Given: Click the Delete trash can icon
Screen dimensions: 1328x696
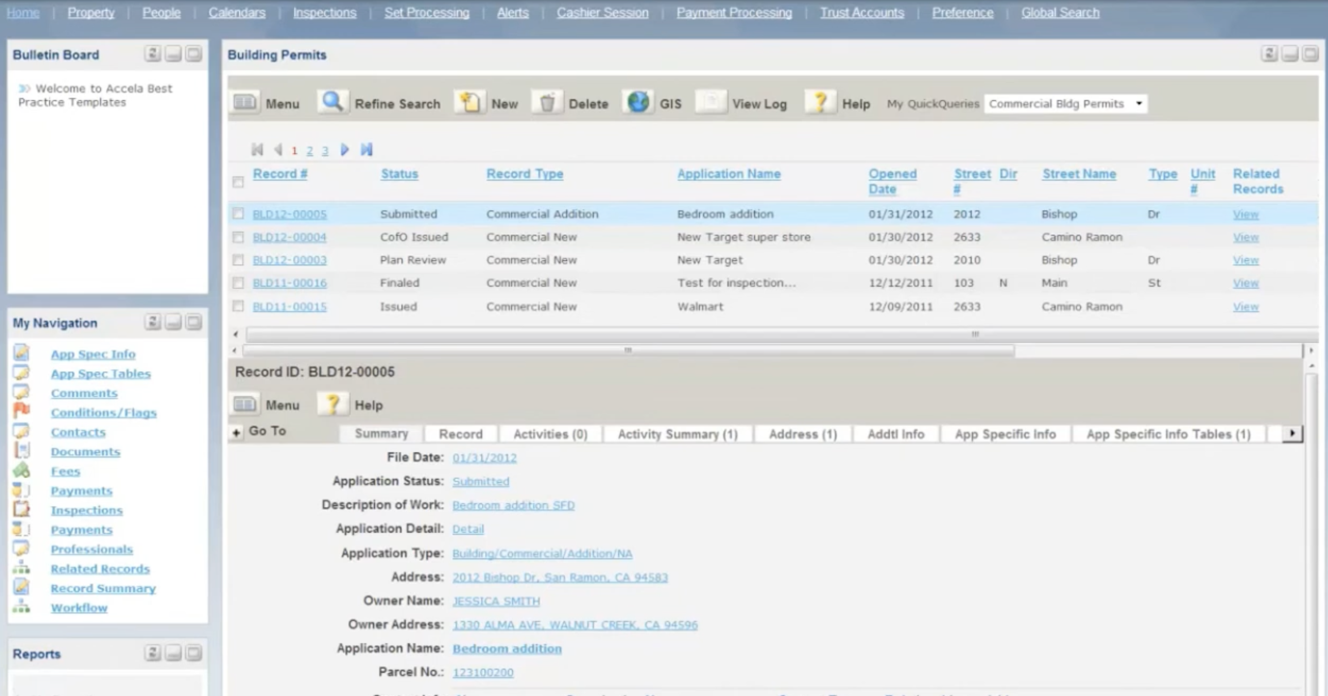Looking at the screenshot, I should click(x=547, y=103).
